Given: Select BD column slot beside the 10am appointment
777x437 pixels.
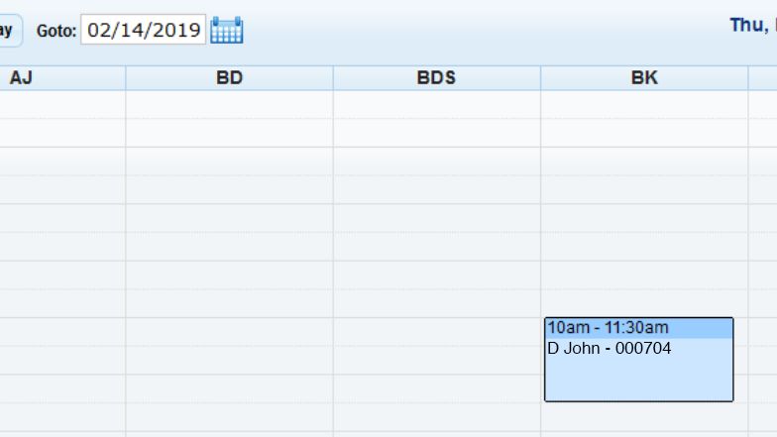Looking at the screenshot, I should point(229,332).
